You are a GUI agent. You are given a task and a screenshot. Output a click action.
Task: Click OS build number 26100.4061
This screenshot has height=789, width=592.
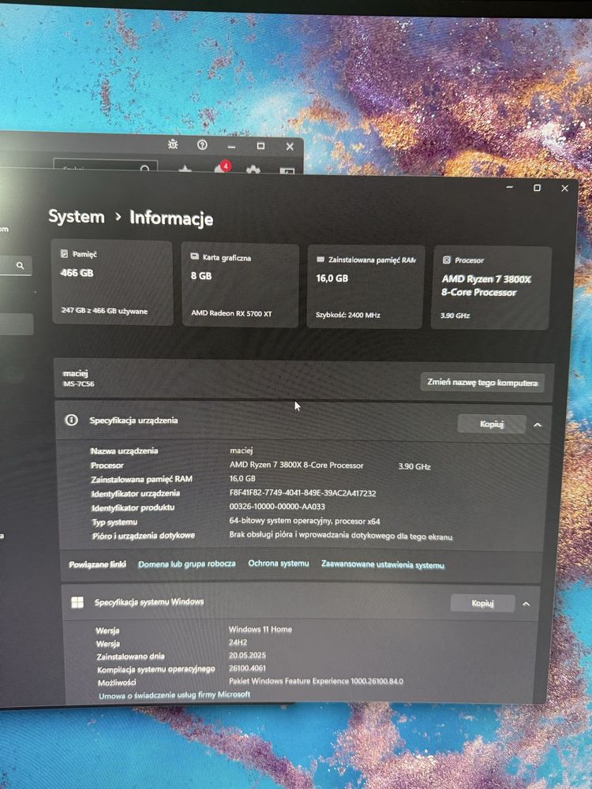[247, 668]
